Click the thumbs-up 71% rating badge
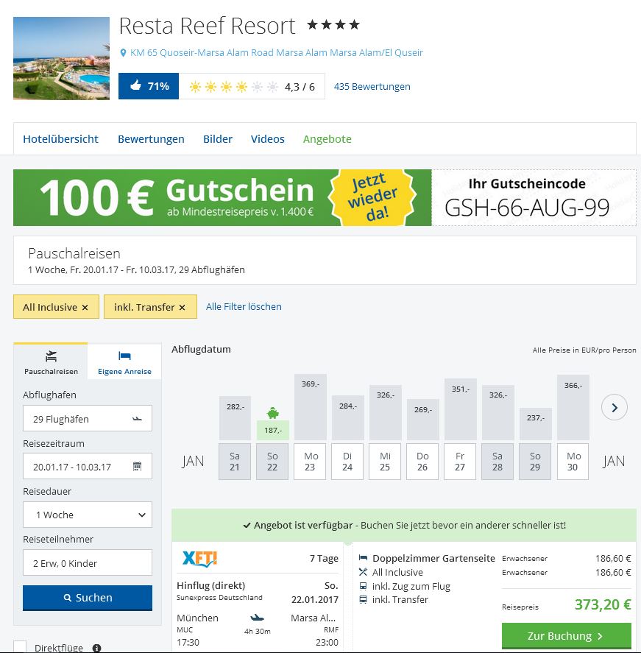641x653 pixels. tap(149, 86)
